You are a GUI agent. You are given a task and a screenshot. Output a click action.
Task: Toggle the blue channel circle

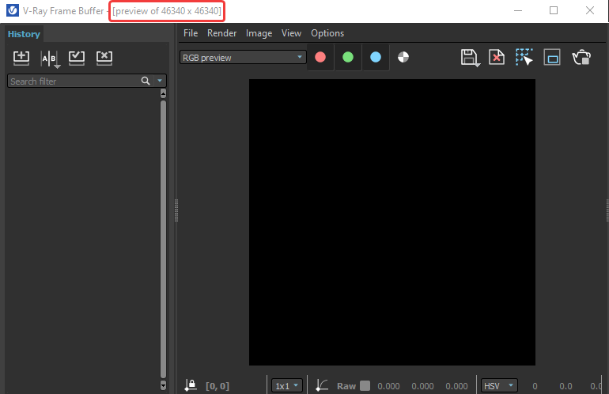coord(376,57)
